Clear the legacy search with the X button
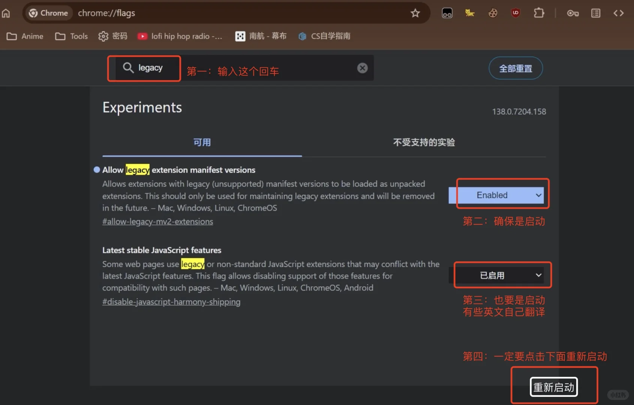 [362, 68]
